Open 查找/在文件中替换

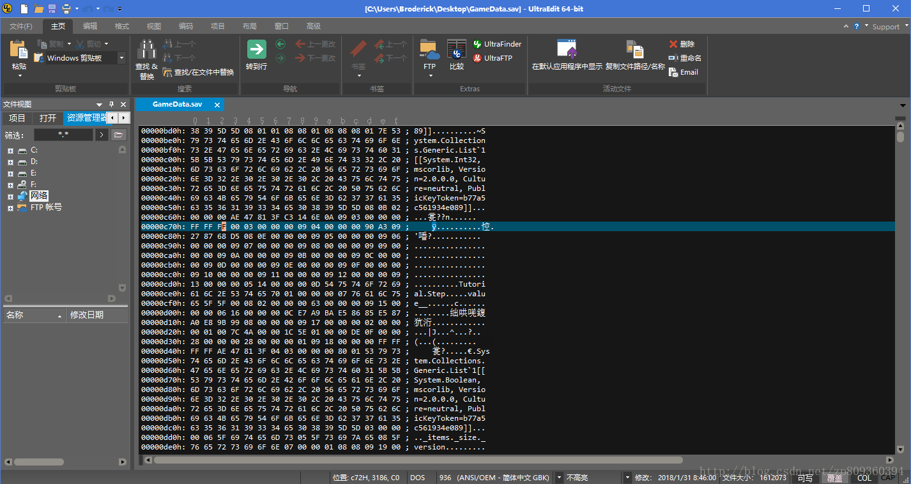tap(198, 72)
